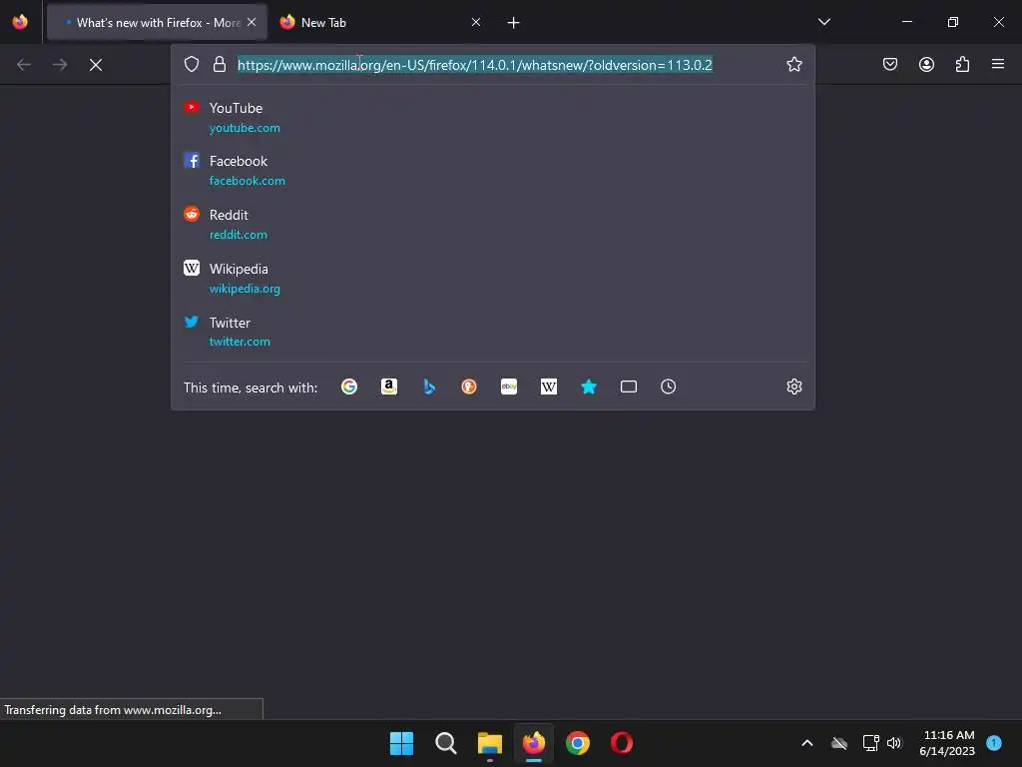Open File Explorer from the taskbar

pos(489,743)
